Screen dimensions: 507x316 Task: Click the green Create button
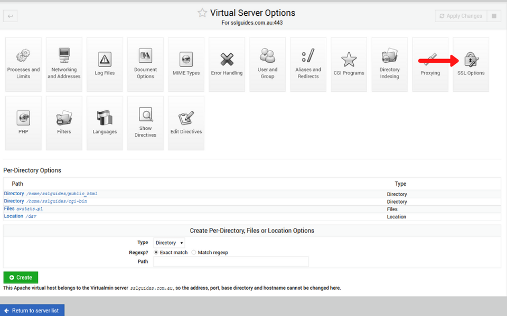coord(21,277)
